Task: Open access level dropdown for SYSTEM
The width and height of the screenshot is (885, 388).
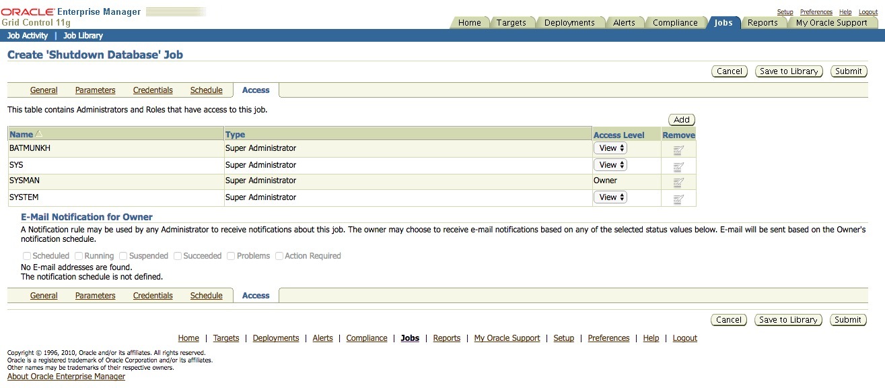Action: 610,197
